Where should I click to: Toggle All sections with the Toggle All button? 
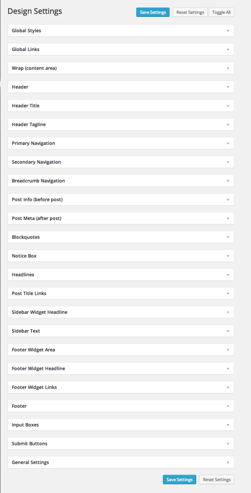pos(222,12)
